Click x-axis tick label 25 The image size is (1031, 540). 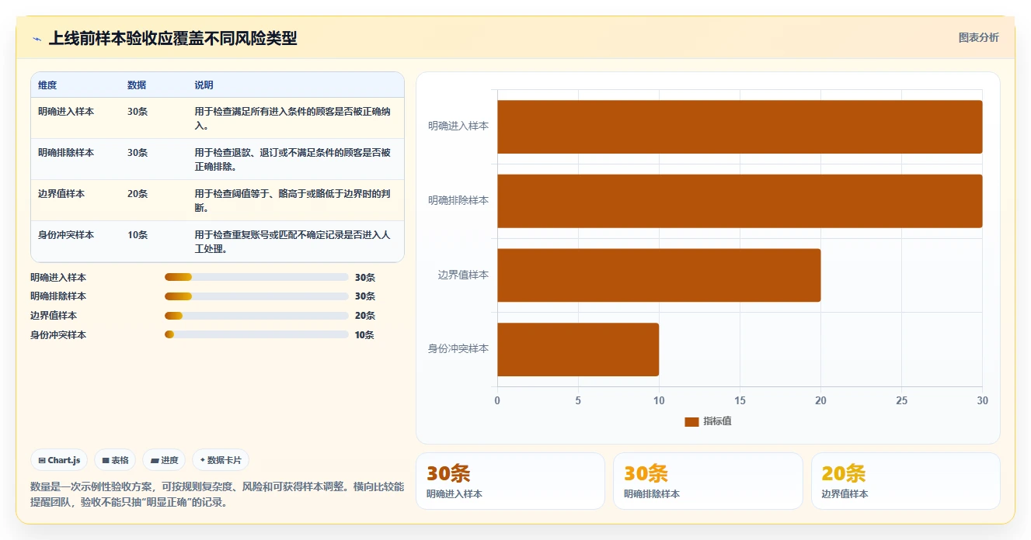click(901, 401)
